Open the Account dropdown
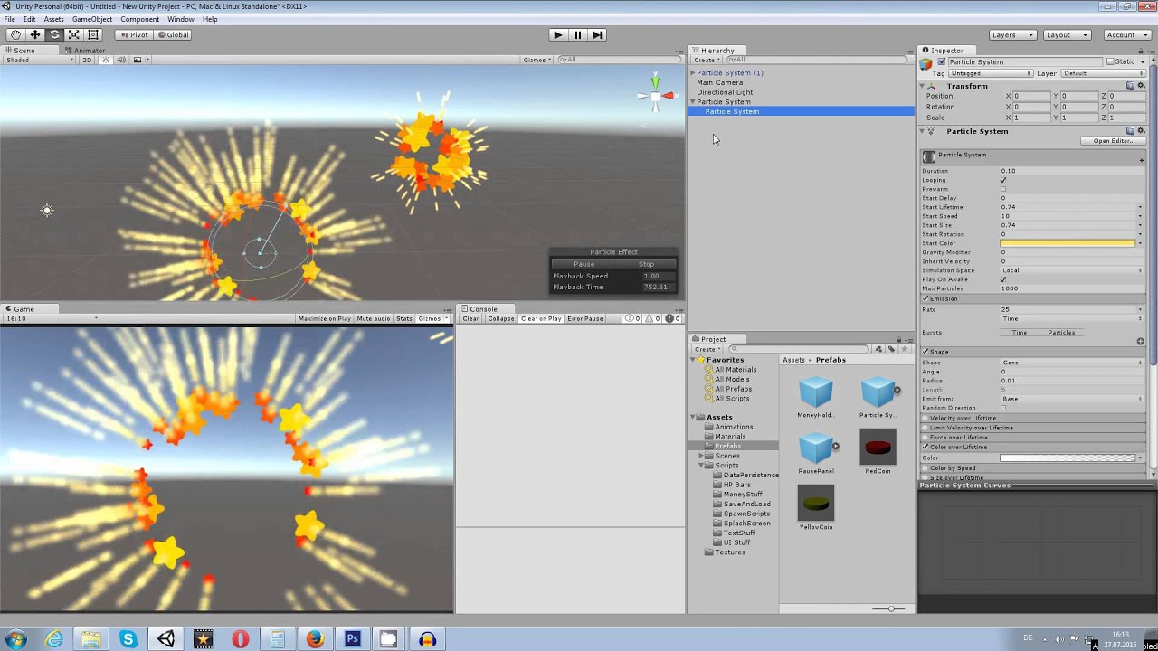 coord(1127,34)
